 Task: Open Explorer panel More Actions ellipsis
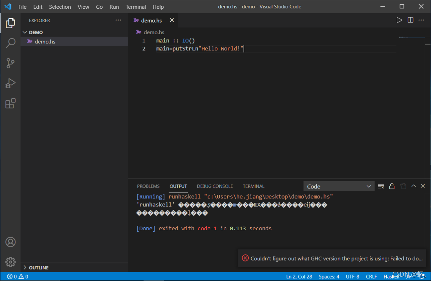pos(118,20)
